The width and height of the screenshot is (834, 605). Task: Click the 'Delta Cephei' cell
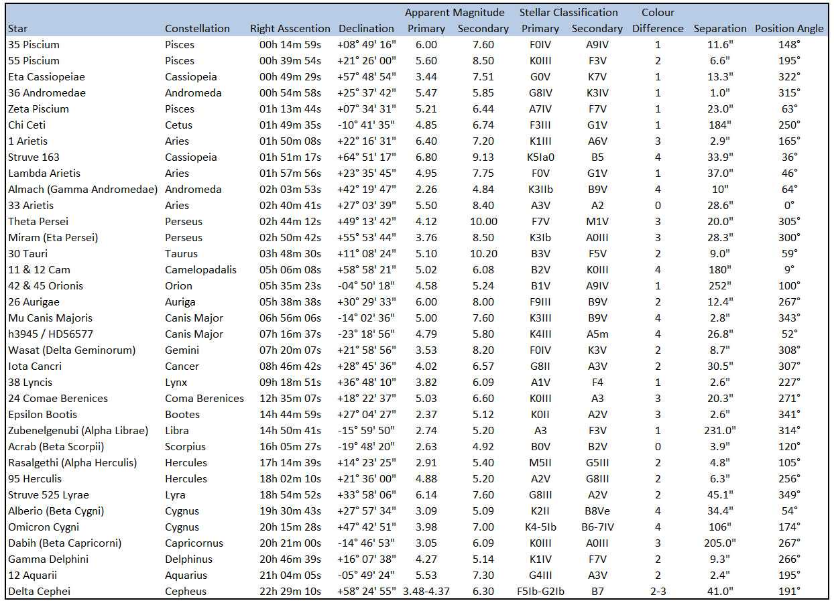[x=39, y=592]
